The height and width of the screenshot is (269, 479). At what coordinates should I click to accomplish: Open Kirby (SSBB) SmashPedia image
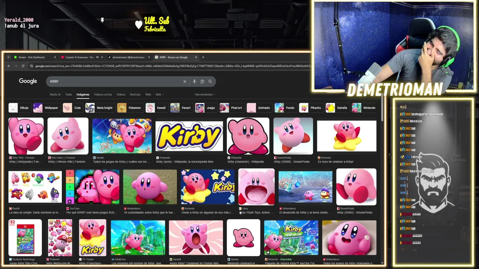(293, 136)
